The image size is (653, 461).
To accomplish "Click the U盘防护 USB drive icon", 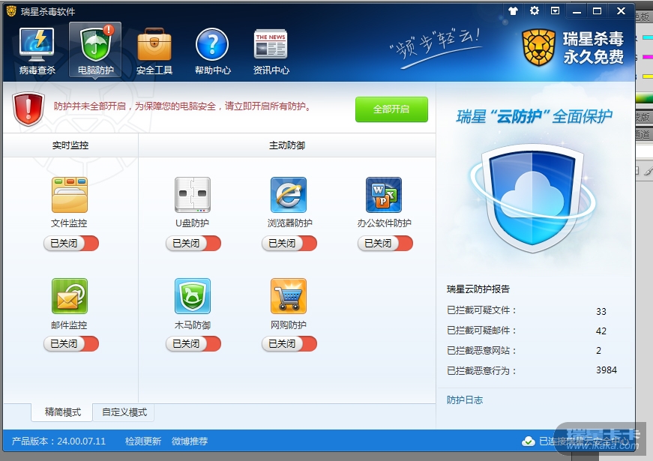I will (x=193, y=195).
